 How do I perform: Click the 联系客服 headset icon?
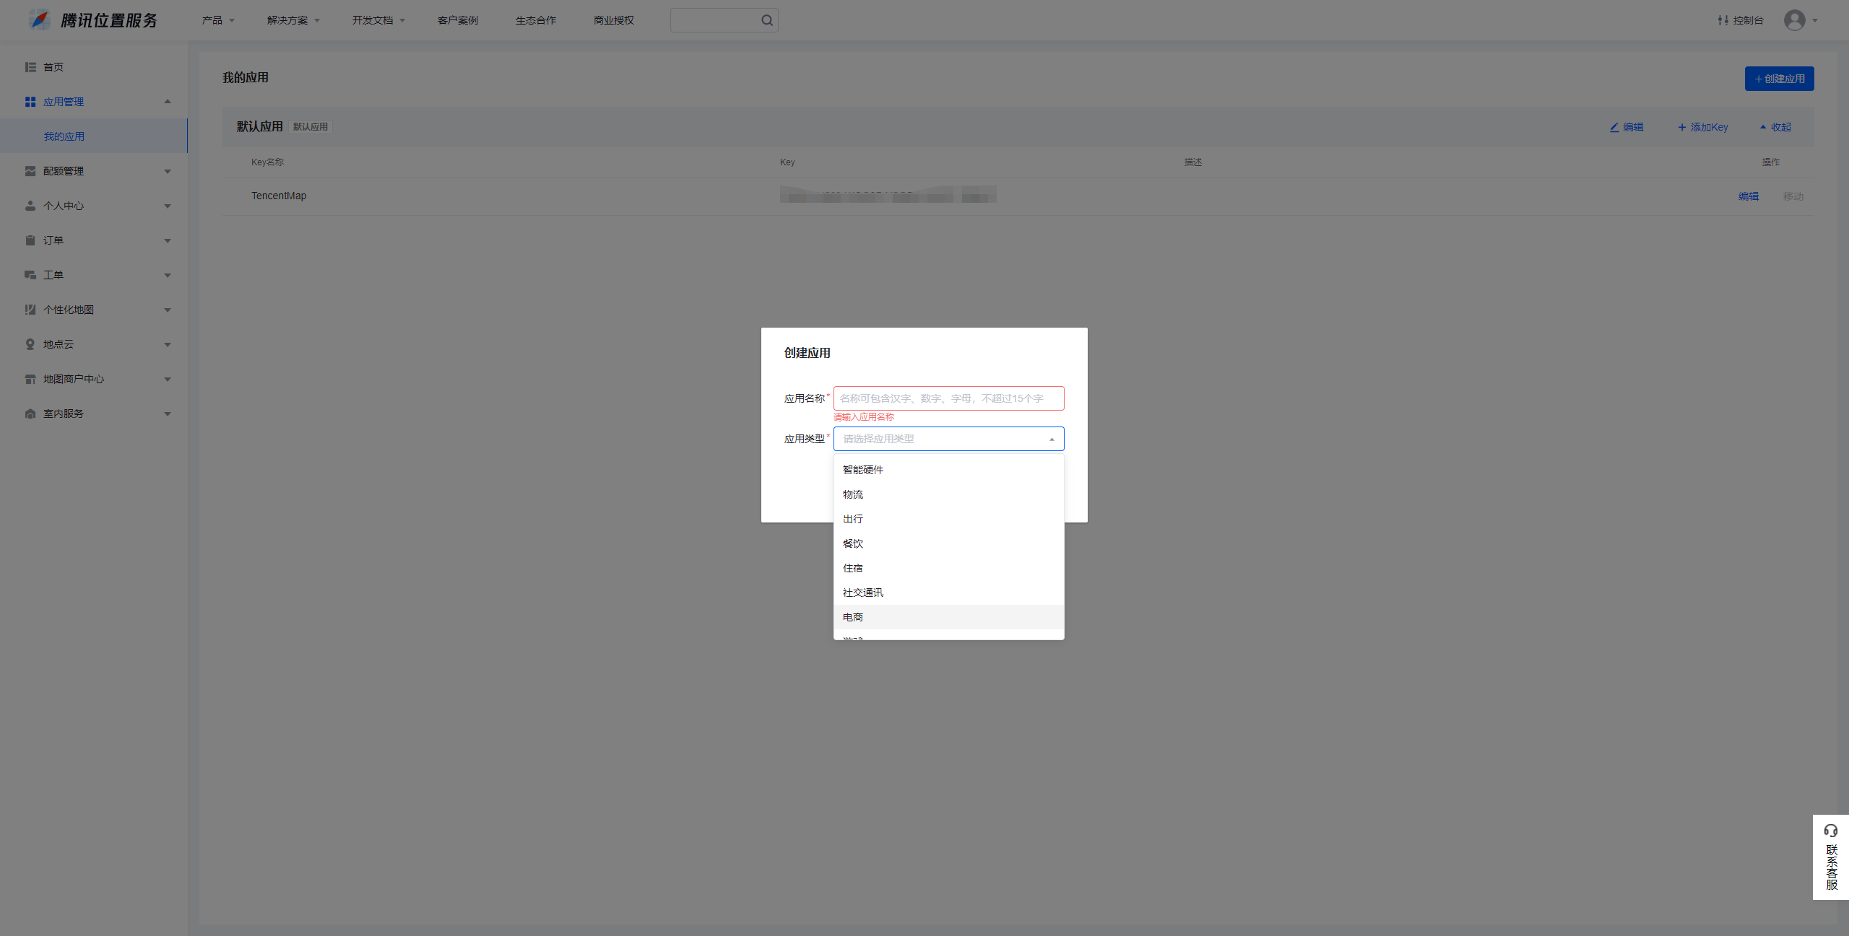coord(1830,831)
